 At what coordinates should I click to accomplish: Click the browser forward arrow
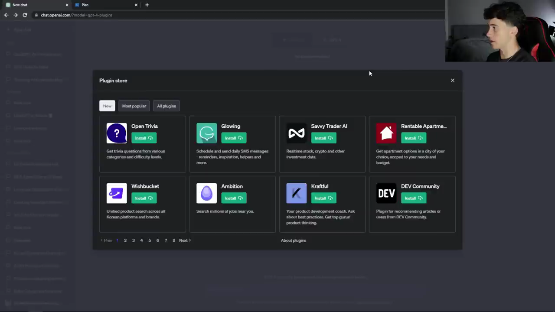16,15
